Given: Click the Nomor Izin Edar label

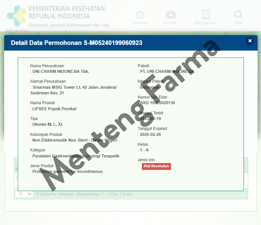Looking at the screenshot, I should (152, 97).
